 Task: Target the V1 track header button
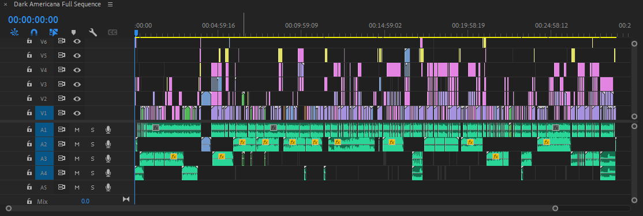[44, 113]
